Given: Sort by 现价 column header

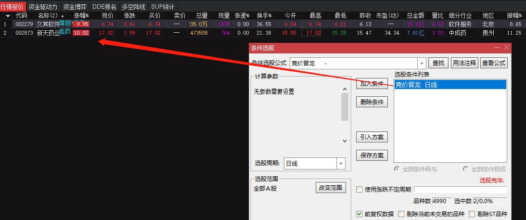Looking at the screenshot, I should [108, 15].
